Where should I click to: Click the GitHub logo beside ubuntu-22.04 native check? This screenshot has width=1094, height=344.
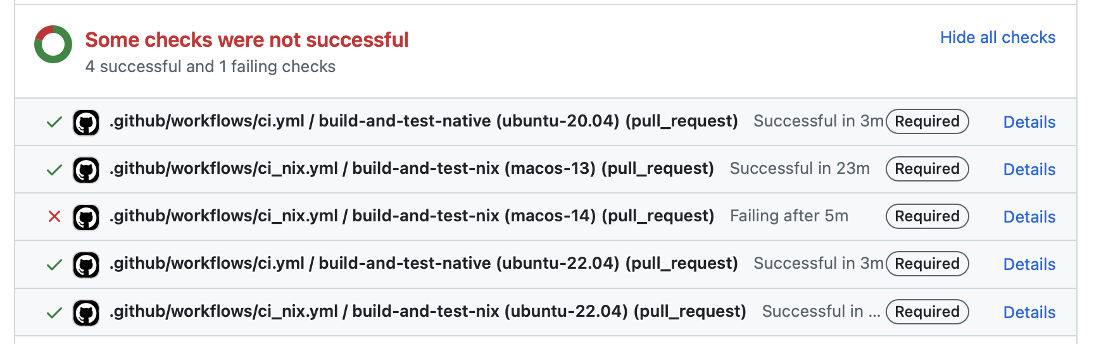pyautogui.click(x=86, y=264)
